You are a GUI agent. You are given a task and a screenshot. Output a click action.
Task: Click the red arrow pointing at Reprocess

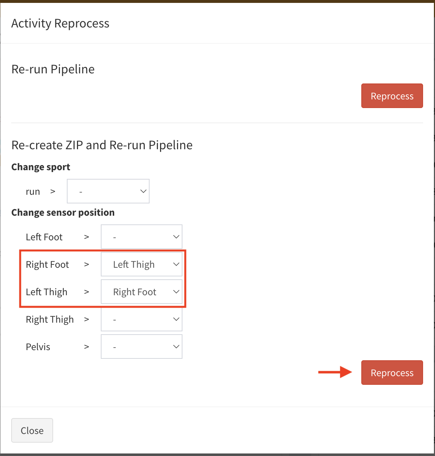coord(335,372)
